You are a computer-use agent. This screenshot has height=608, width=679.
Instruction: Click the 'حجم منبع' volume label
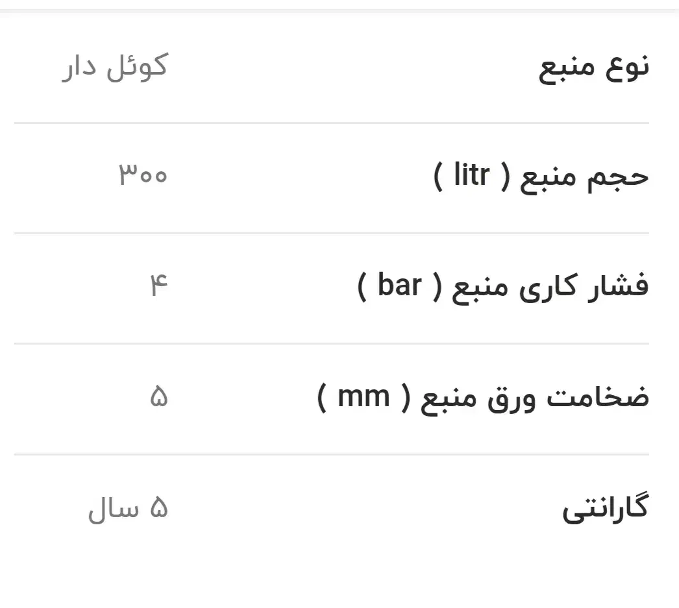pos(584,177)
